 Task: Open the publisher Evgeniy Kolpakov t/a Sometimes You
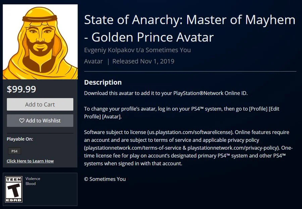pos(137,50)
